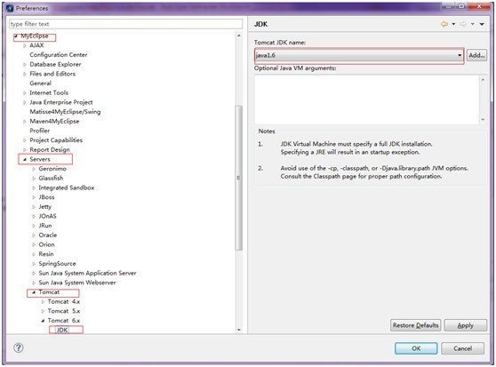Select the JDK item under Tomcat 6.x
The height and width of the screenshot is (367, 496).
[x=62, y=330]
